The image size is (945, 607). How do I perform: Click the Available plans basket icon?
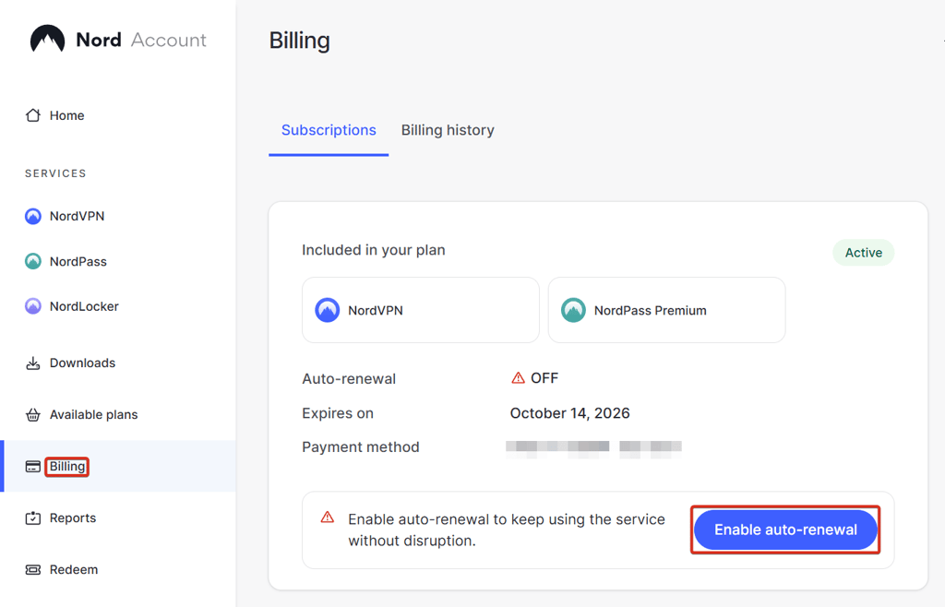tap(33, 414)
